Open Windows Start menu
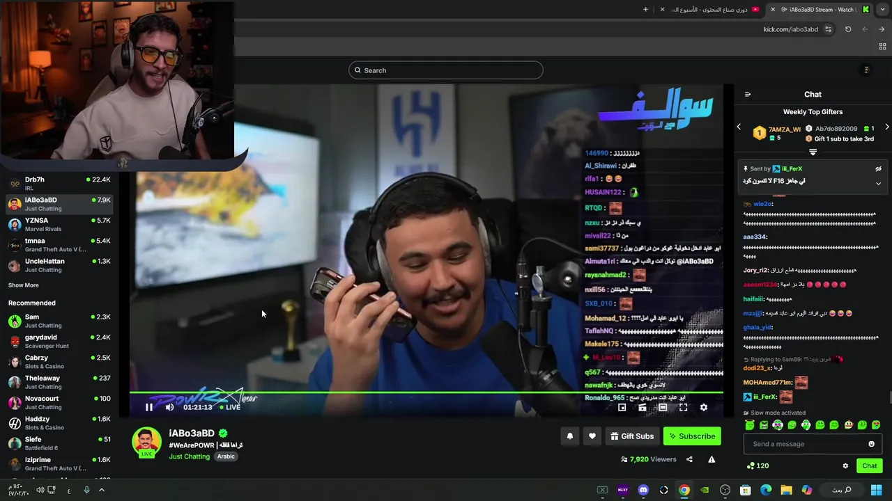 876,490
